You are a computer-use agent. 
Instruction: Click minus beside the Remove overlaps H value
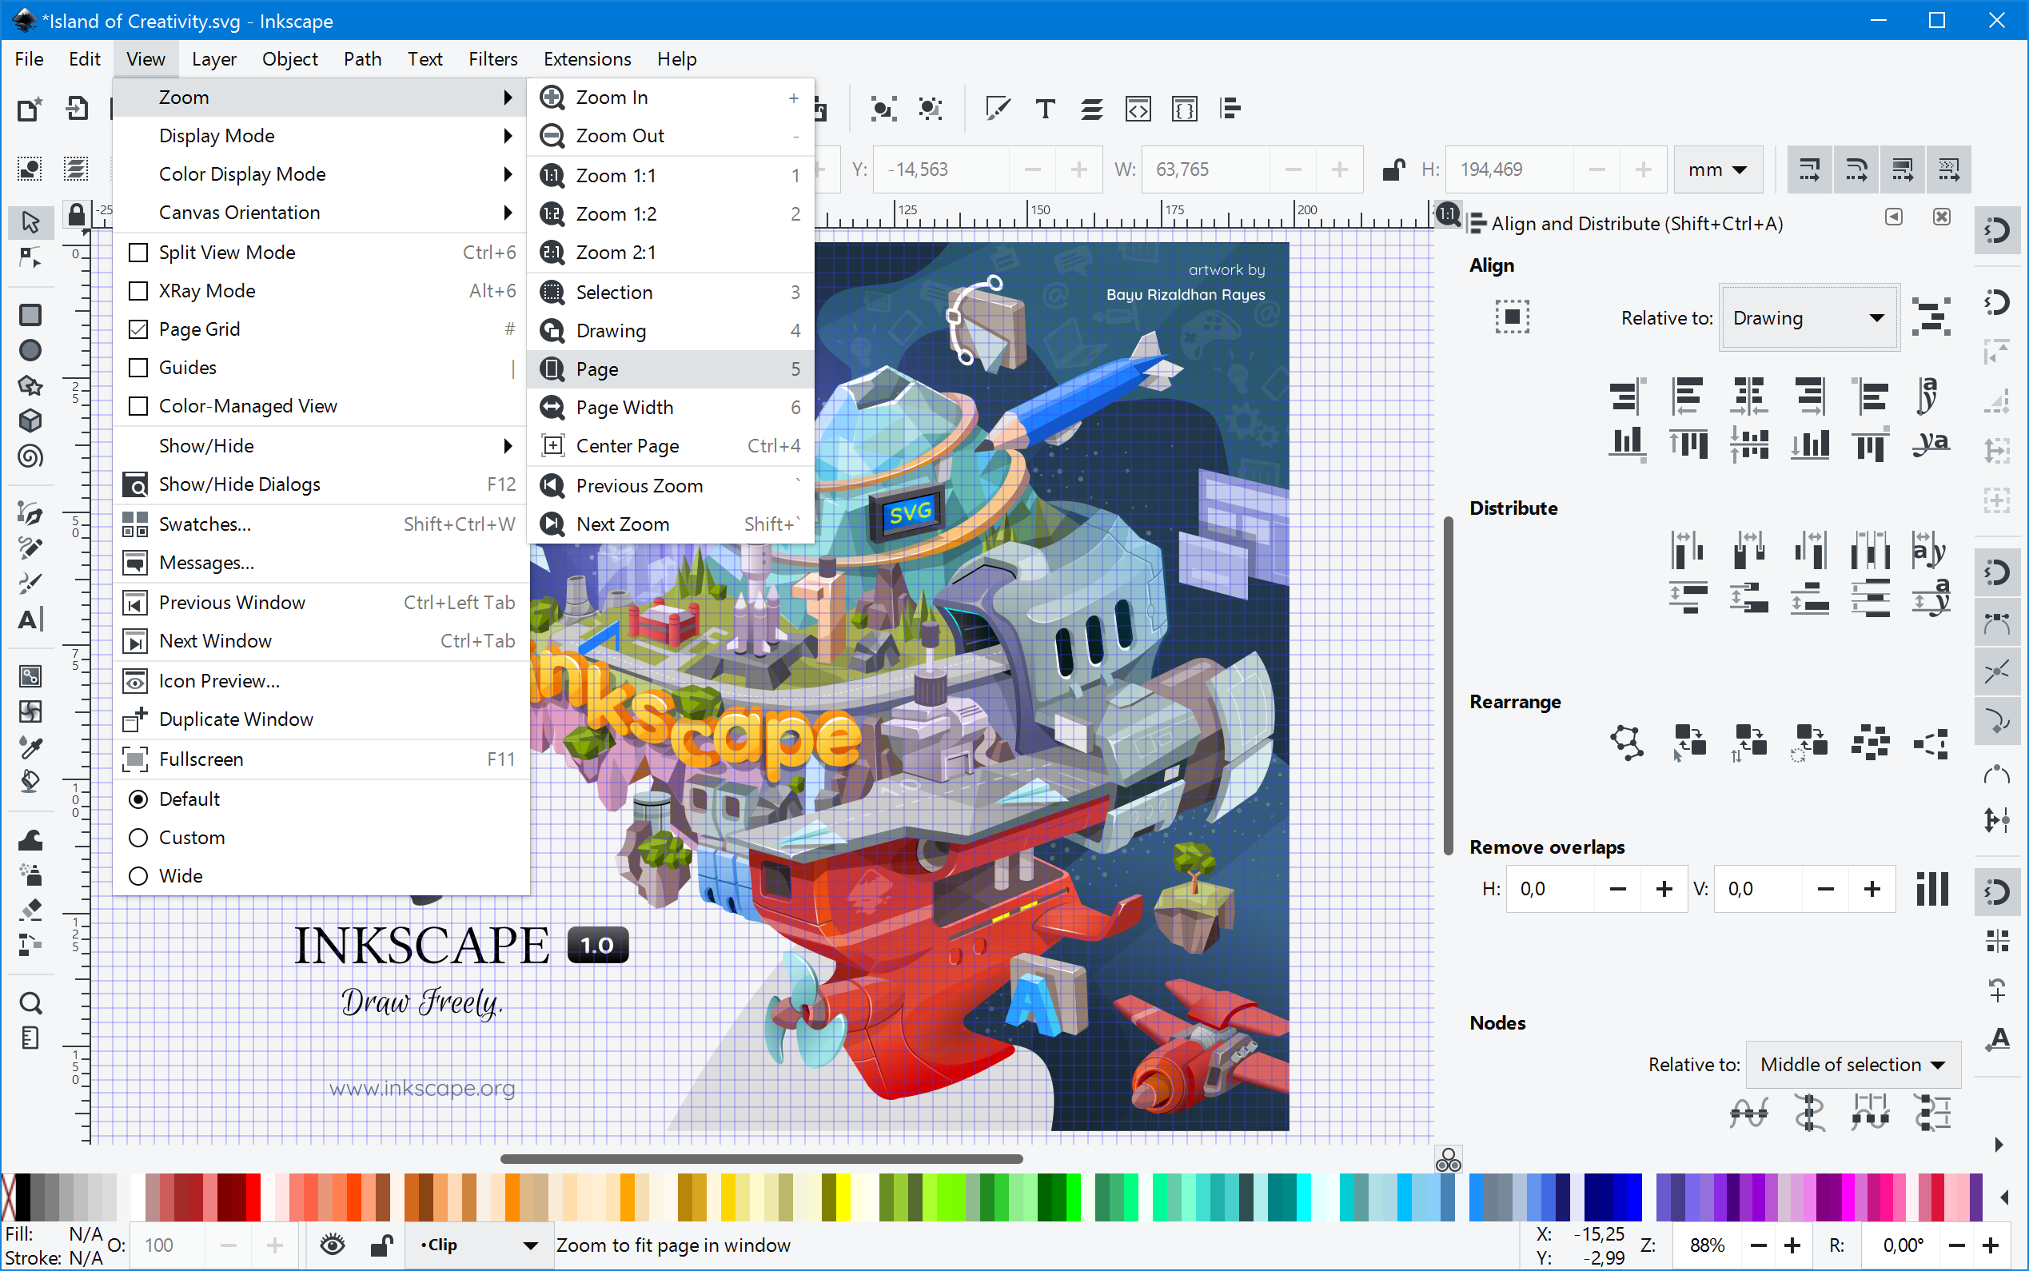[x=1620, y=889]
